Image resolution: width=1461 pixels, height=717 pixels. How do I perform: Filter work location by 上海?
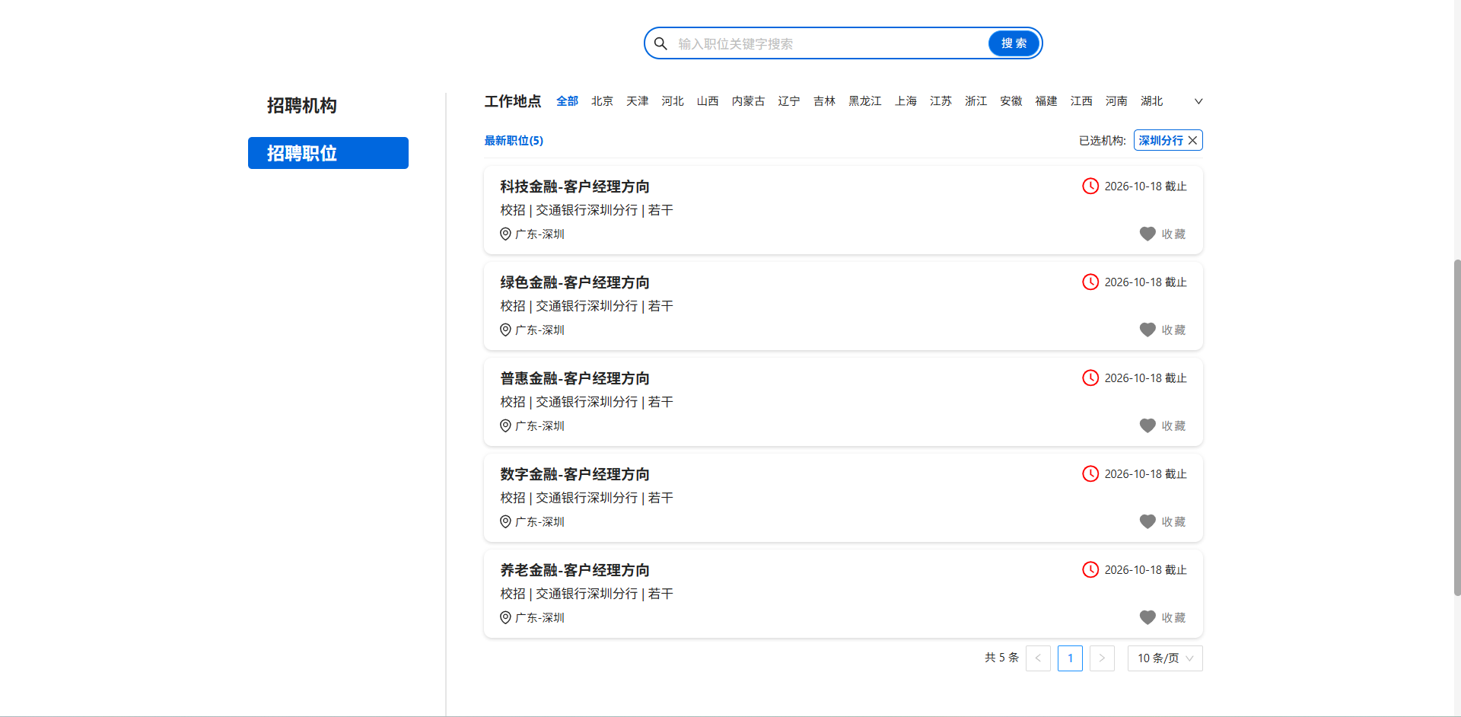[906, 101]
